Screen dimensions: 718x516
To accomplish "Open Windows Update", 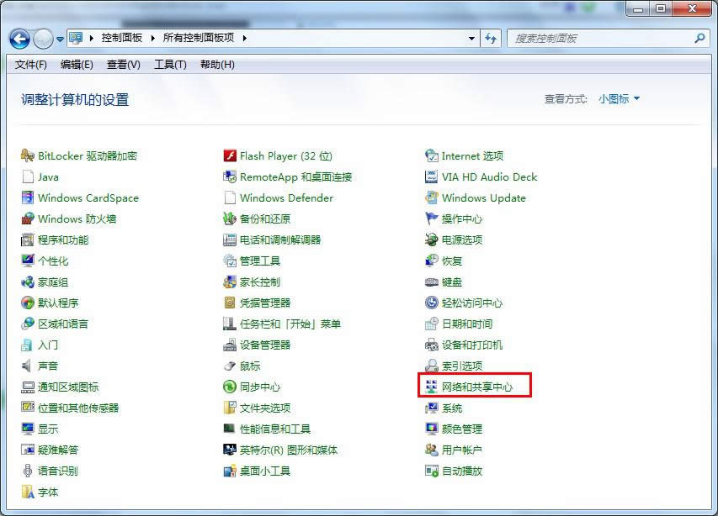I will click(483, 197).
